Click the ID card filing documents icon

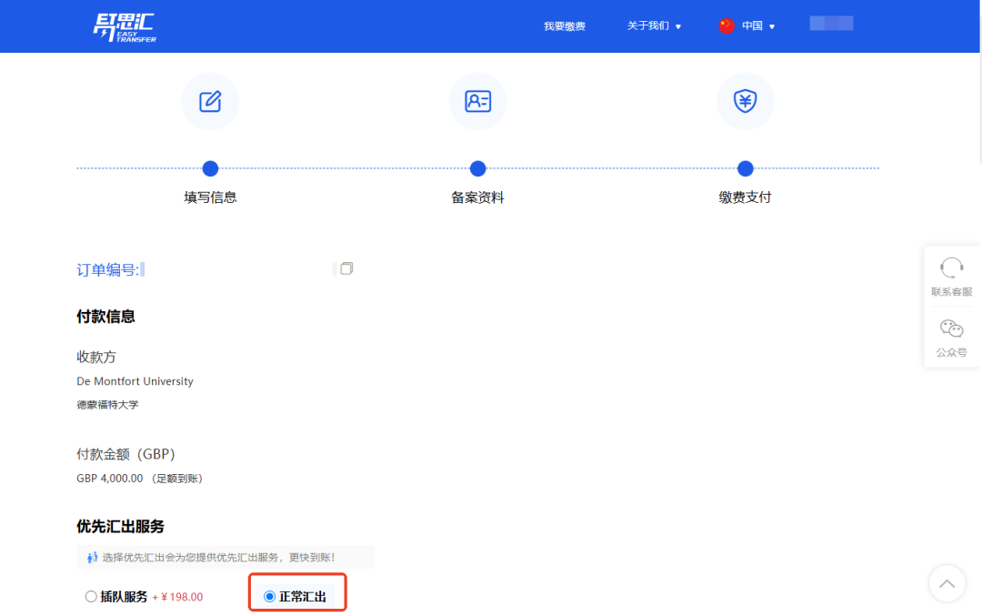pyautogui.click(x=477, y=101)
